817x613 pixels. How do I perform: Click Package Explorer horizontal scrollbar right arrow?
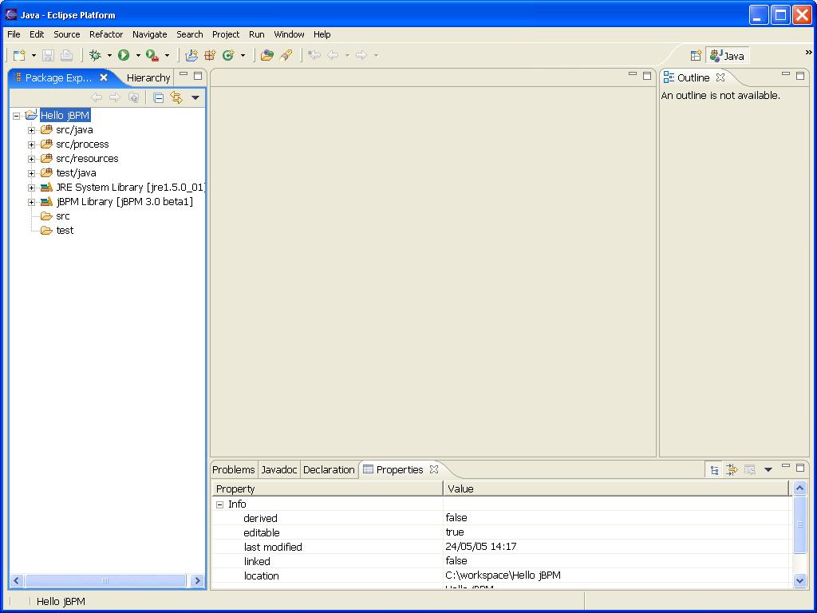[x=197, y=581]
